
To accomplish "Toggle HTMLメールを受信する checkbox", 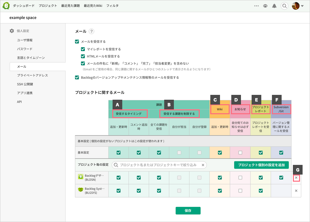I will point(83,56).
